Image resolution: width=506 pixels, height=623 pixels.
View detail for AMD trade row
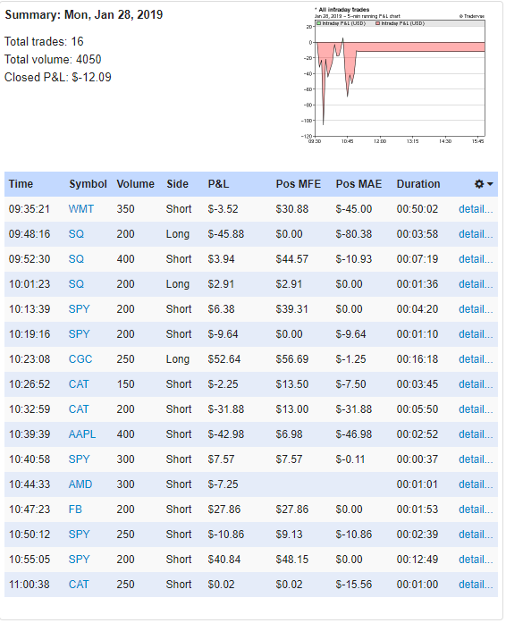pos(476,484)
